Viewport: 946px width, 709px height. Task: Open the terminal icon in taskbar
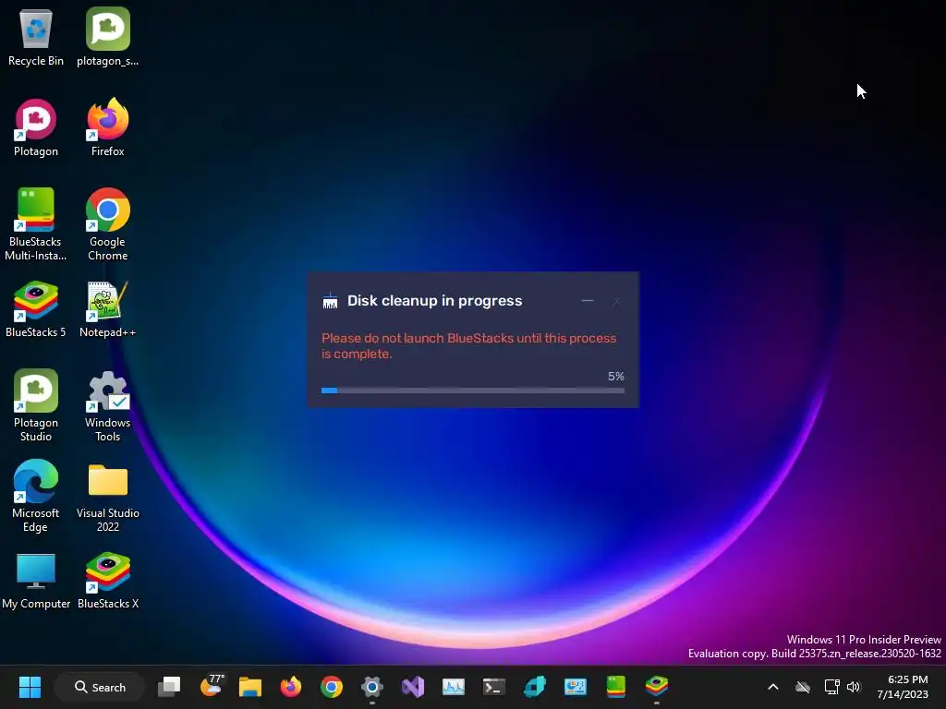493,687
